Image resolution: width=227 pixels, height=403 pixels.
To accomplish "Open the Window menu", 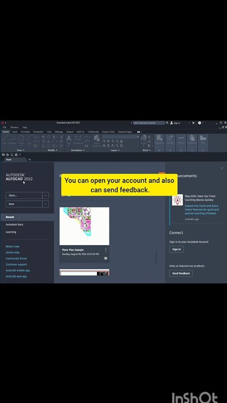I will [x=14, y=127].
